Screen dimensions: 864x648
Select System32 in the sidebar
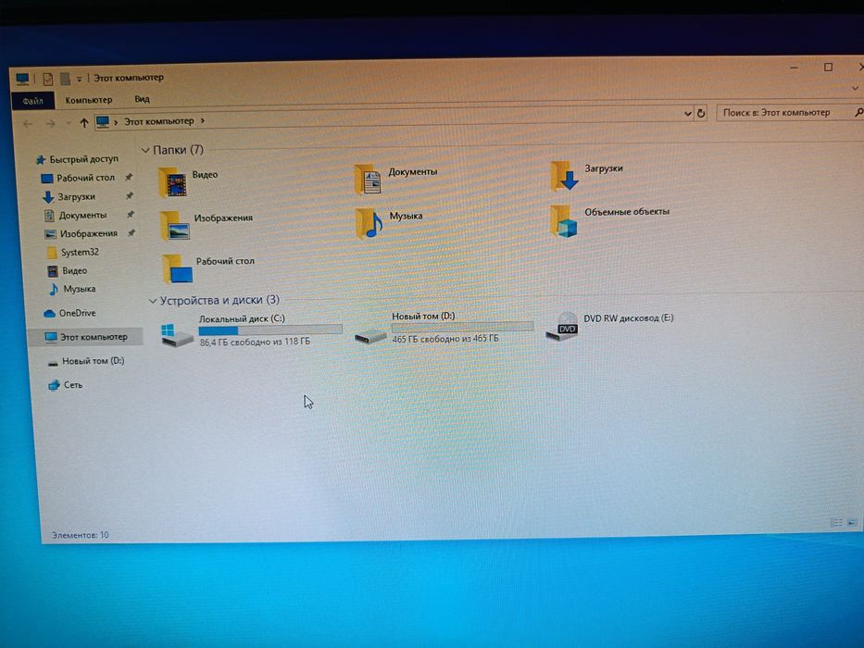coord(80,253)
